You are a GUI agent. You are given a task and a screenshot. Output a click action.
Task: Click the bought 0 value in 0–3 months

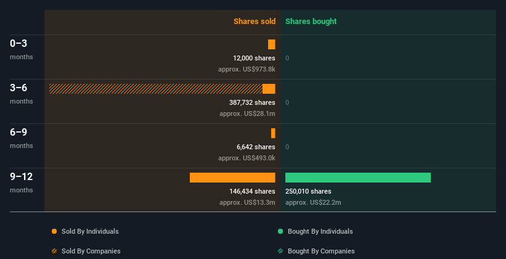287,58
